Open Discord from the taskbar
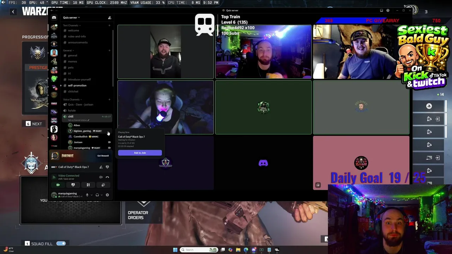452x254 pixels. pyautogui.click(x=254, y=250)
